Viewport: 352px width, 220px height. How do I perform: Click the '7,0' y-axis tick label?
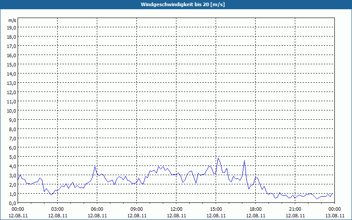(x=13, y=139)
